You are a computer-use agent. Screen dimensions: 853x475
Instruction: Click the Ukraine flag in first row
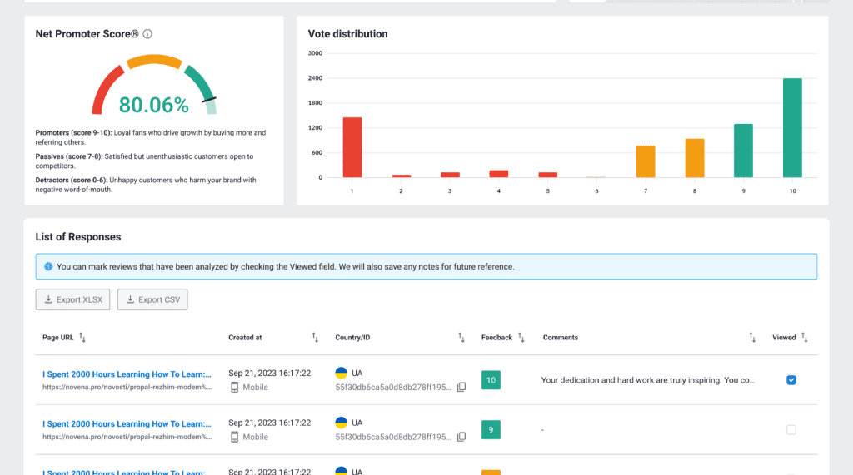pyautogui.click(x=342, y=374)
